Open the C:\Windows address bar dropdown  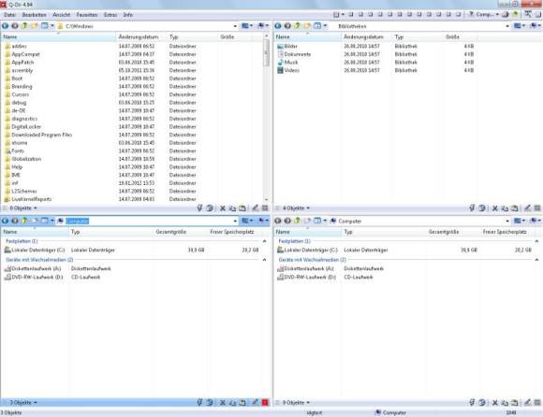pyautogui.click(x=235, y=26)
